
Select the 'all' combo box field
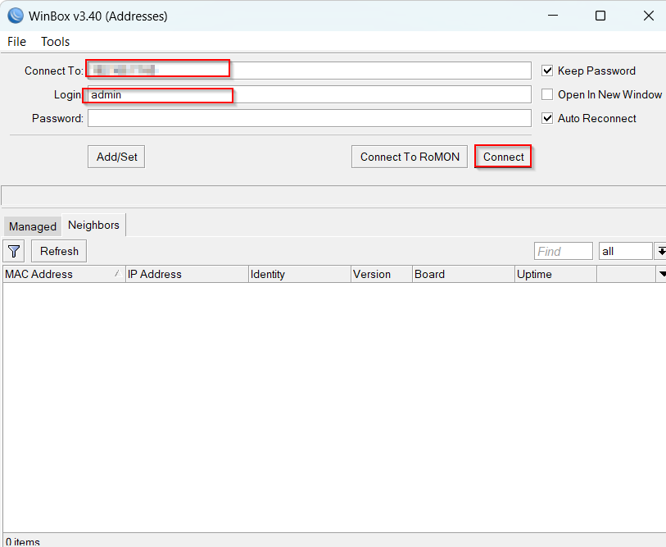[625, 251]
